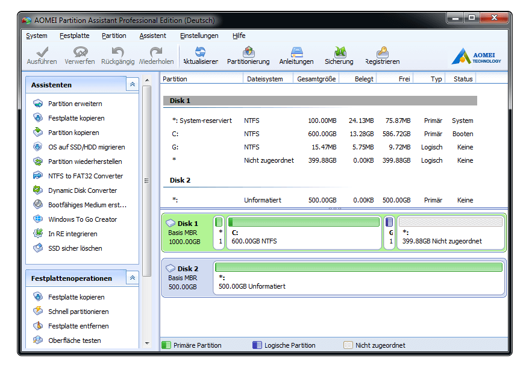
Task: Click the Logische Partition blue legend swatch
Action: coord(257,345)
